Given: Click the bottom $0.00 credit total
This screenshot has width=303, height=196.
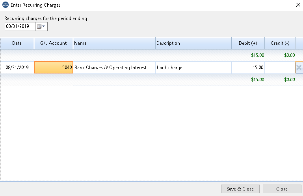Looking at the screenshot, I should pos(290,80).
